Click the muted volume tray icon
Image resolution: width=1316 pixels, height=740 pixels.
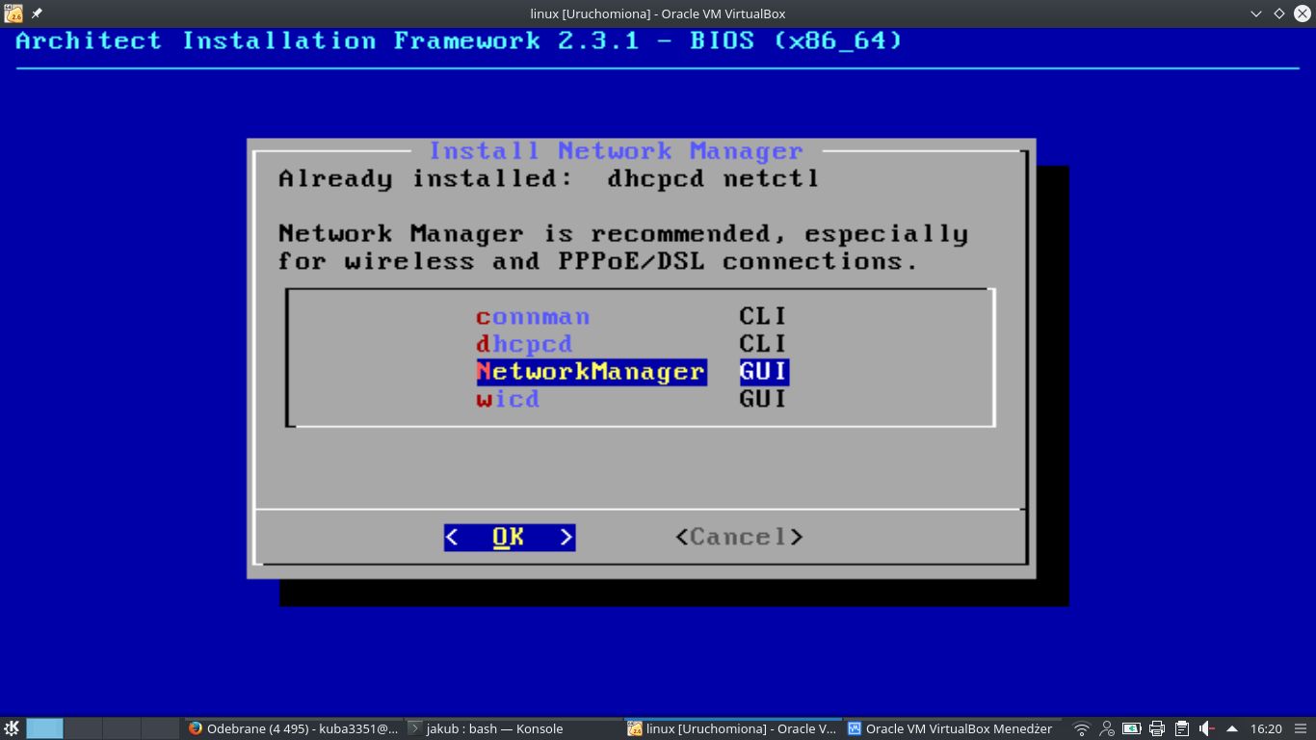click(1207, 729)
